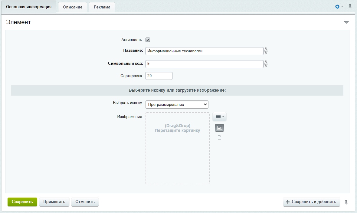Image resolution: width=357 pixels, height=213 pixels.
Task: Click the link icon beside Название field
Action: coord(266,51)
